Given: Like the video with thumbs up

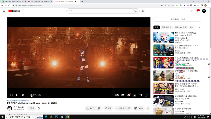Looking at the screenshot, I should point(90,108).
